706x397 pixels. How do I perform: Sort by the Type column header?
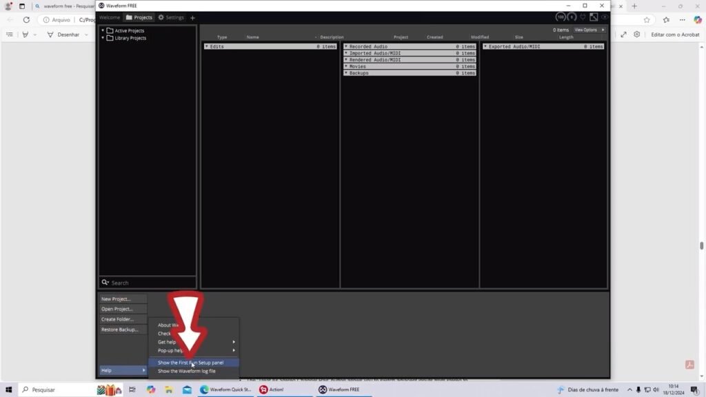[x=222, y=37]
